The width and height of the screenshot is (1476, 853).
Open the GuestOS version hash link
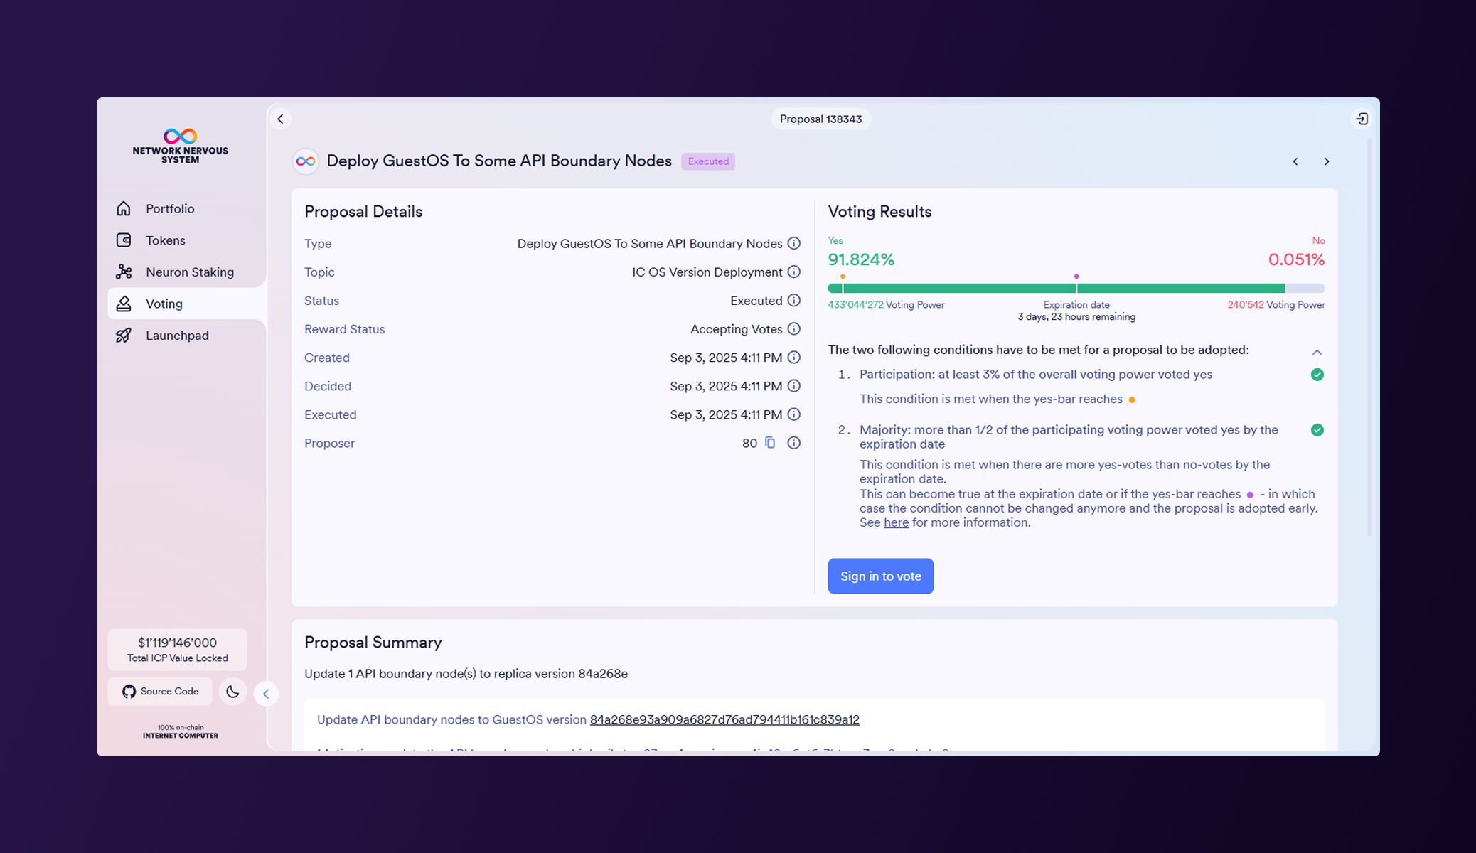tap(724, 719)
